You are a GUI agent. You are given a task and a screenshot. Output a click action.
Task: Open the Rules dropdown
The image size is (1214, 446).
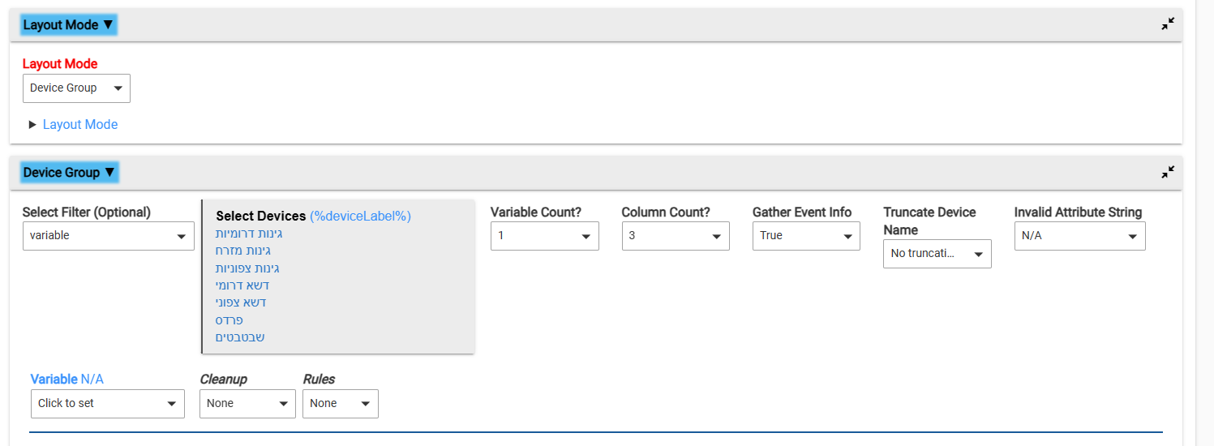coord(341,403)
